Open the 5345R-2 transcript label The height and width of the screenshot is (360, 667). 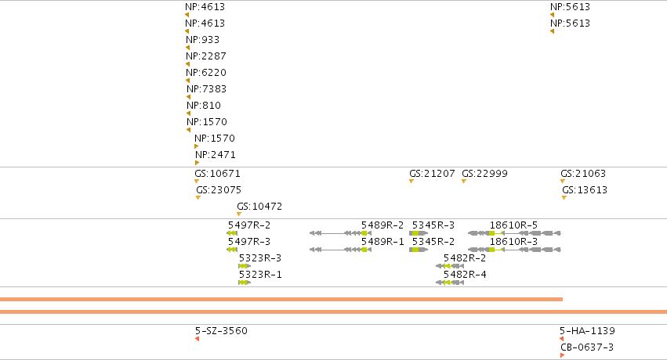coord(433,242)
